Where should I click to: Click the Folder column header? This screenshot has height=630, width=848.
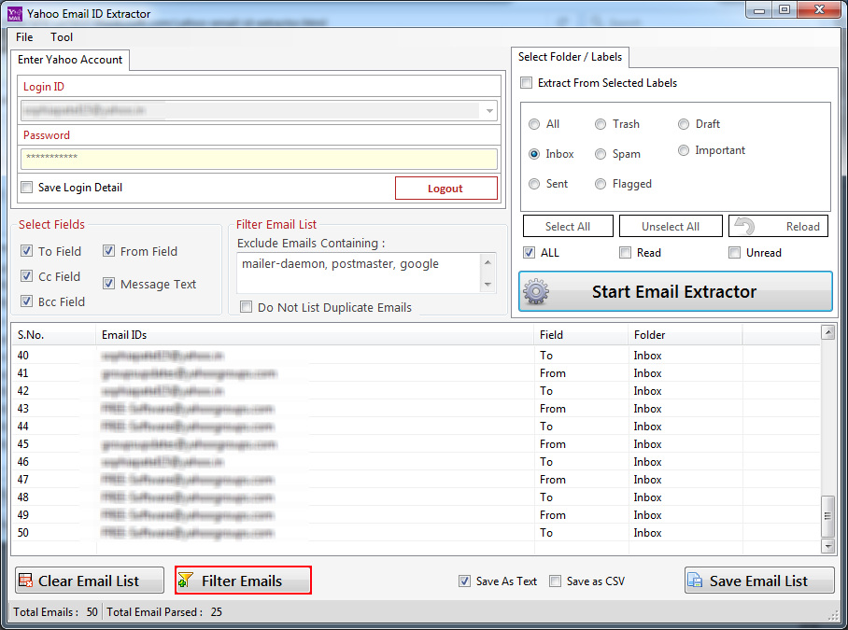pos(685,335)
